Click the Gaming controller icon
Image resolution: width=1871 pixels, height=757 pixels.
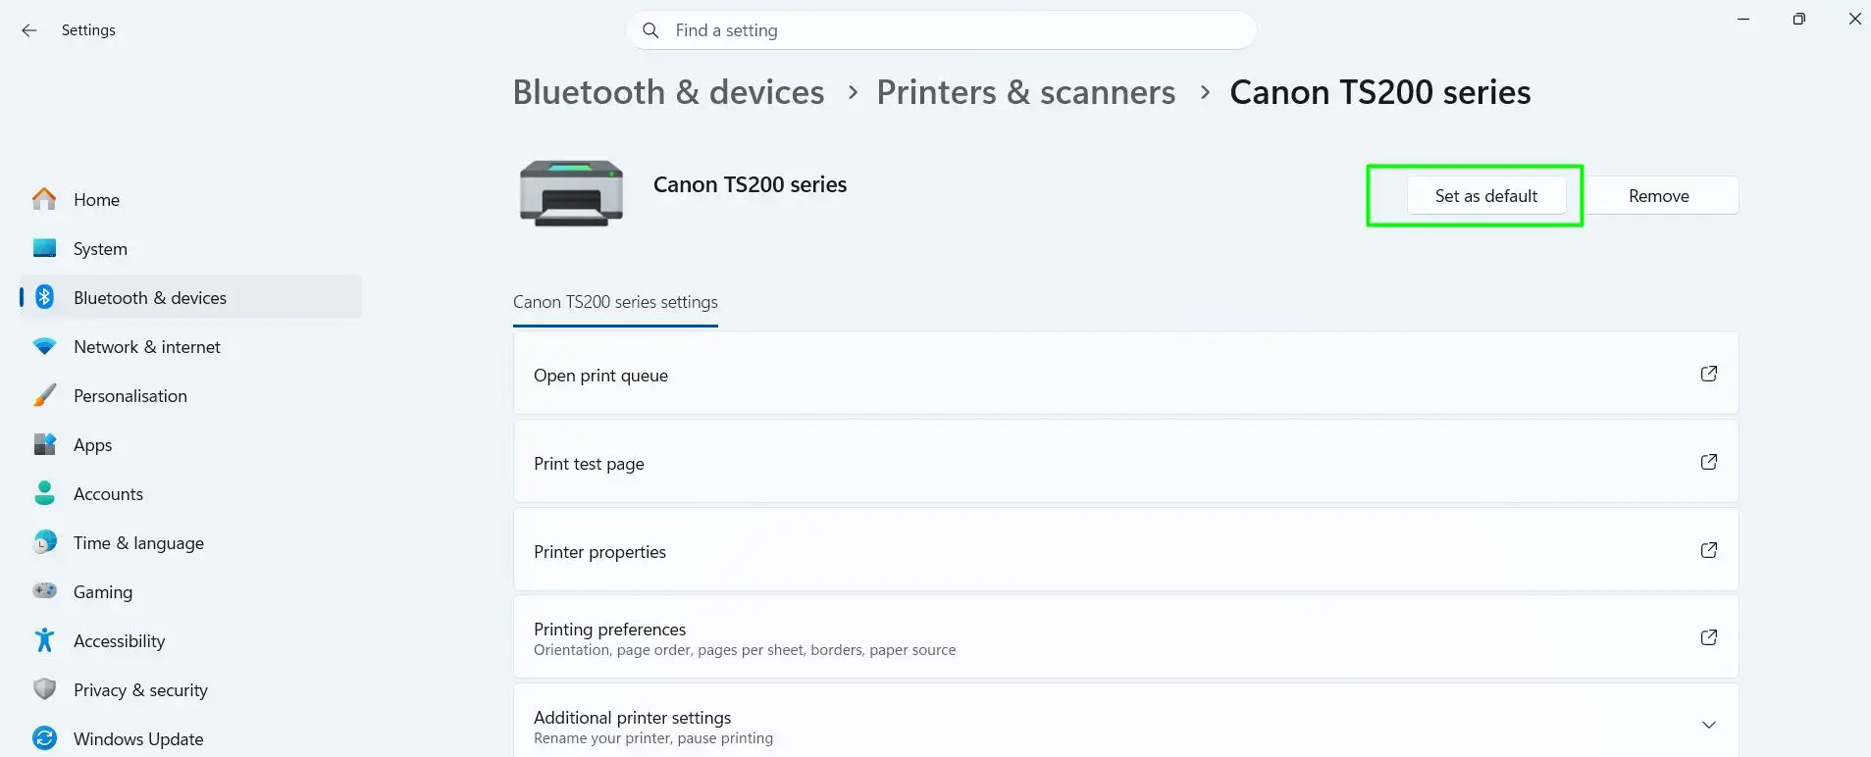click(x=44, y=591)
